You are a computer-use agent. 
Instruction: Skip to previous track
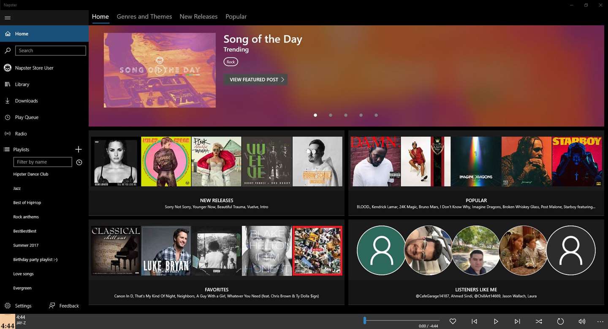[474, 321]
